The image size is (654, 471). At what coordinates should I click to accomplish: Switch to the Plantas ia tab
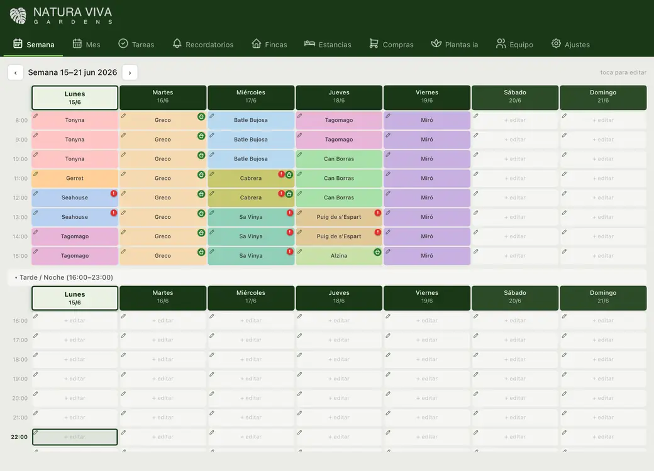click(455, 45)
